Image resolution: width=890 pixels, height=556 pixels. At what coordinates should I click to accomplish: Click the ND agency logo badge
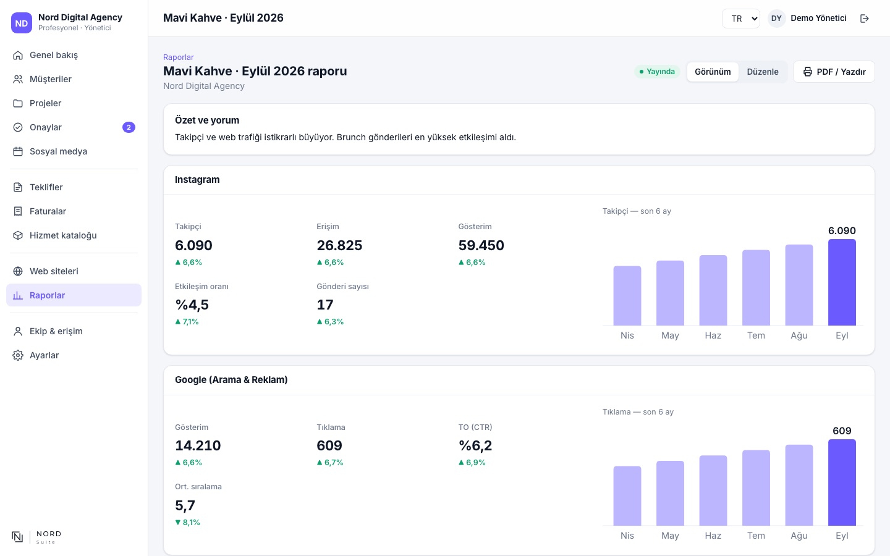coord(22,23)
